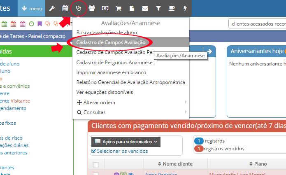The width and height of the screenshot is (286, 175).
Task: Open the envelope messages icon
Action: (x=145, y=8)
